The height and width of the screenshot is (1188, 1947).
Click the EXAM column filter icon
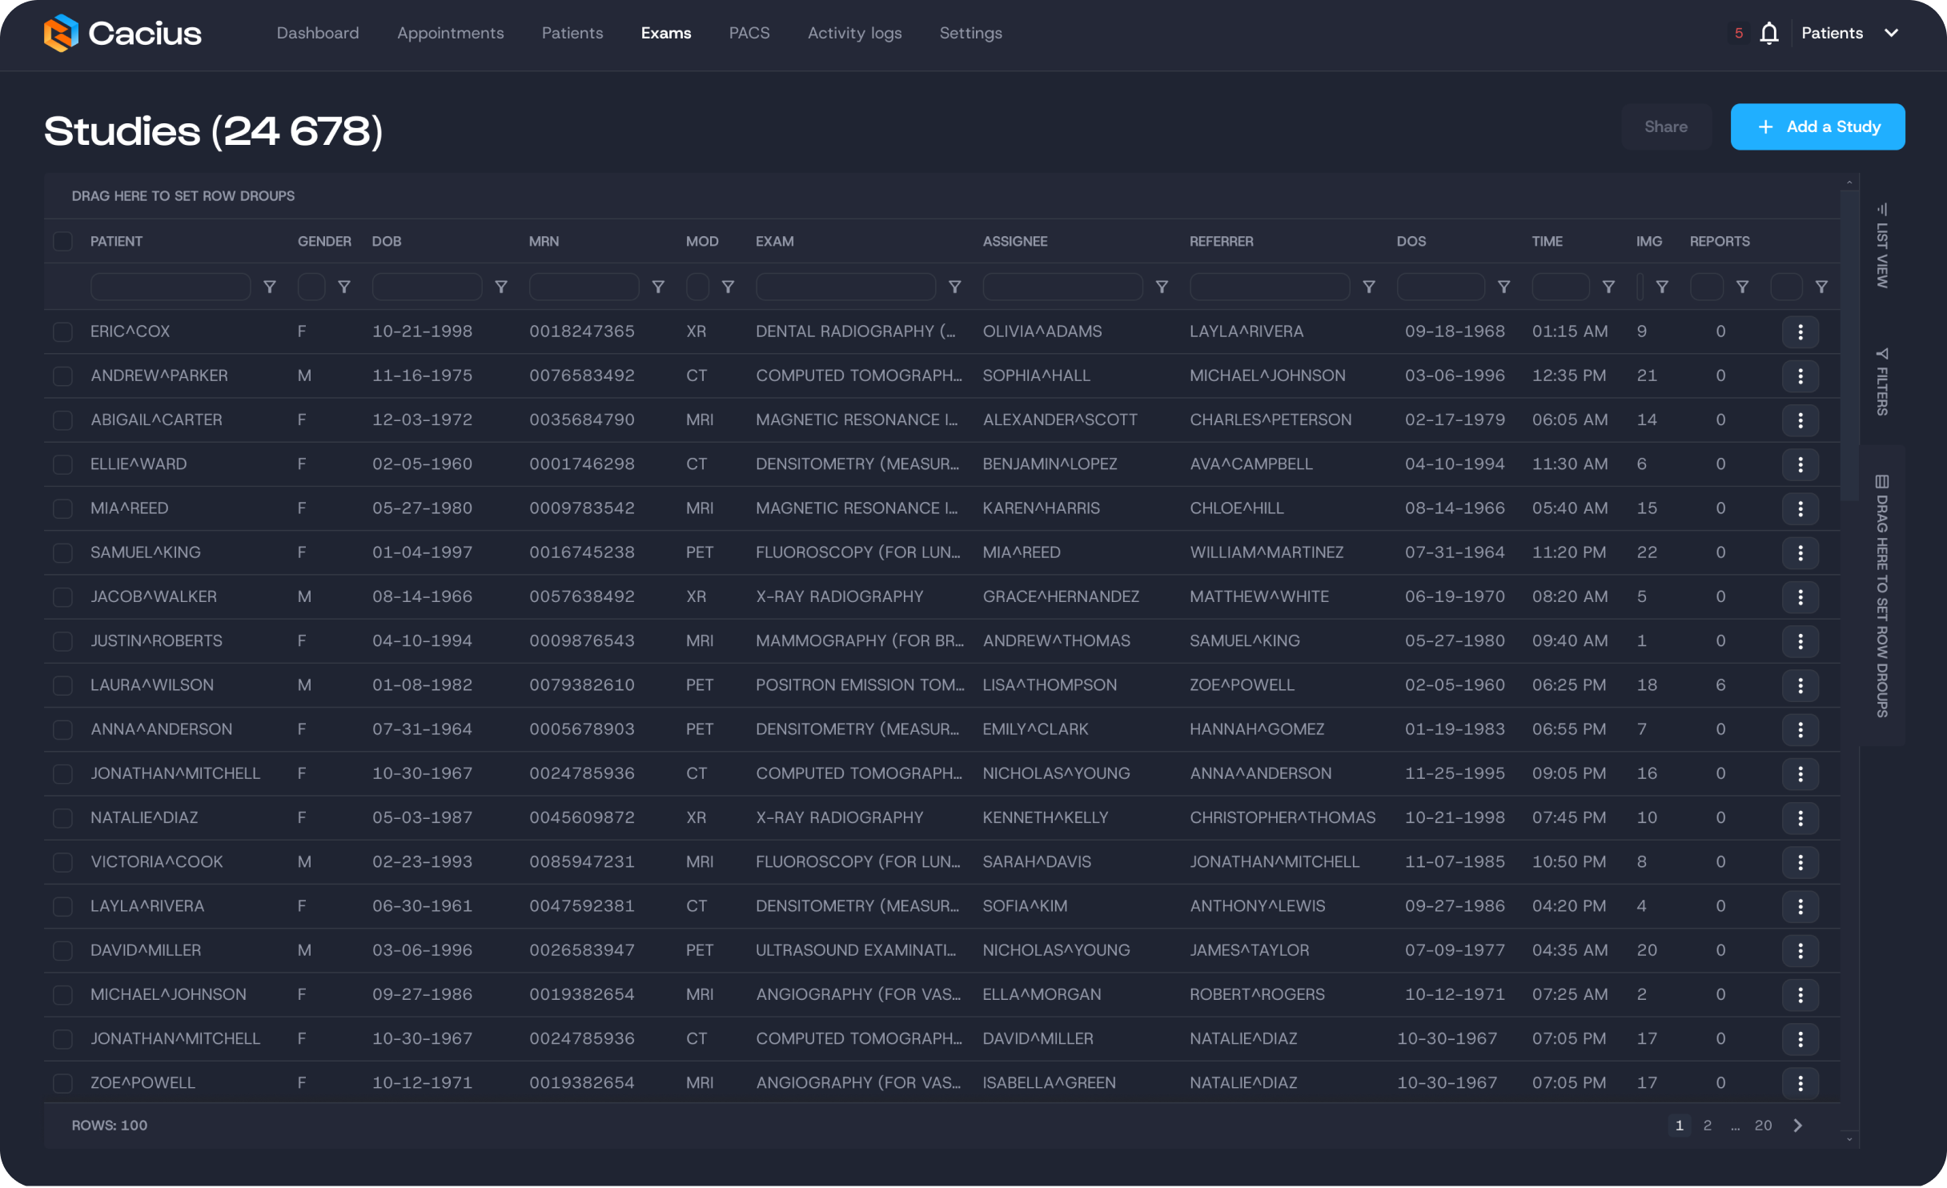pyautogui.click(x=955, y=287)
